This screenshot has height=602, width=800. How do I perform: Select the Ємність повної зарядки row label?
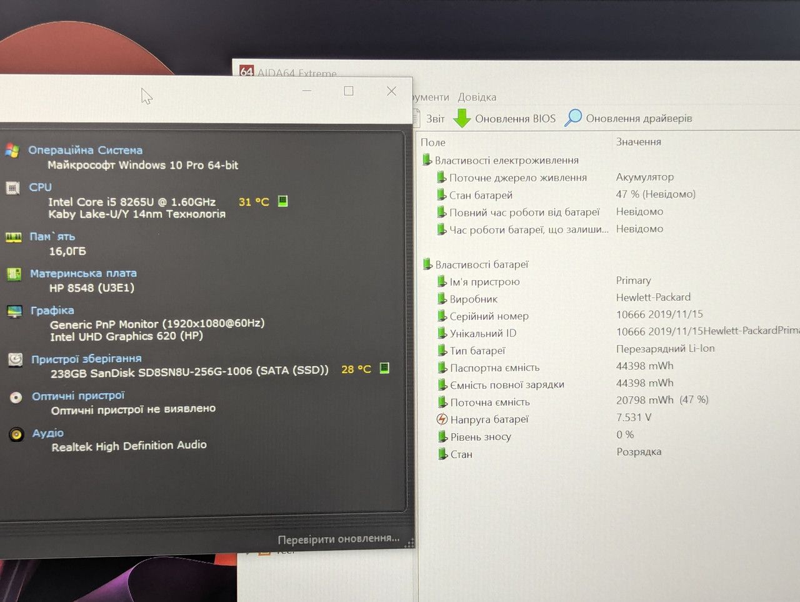coord(507,385)
